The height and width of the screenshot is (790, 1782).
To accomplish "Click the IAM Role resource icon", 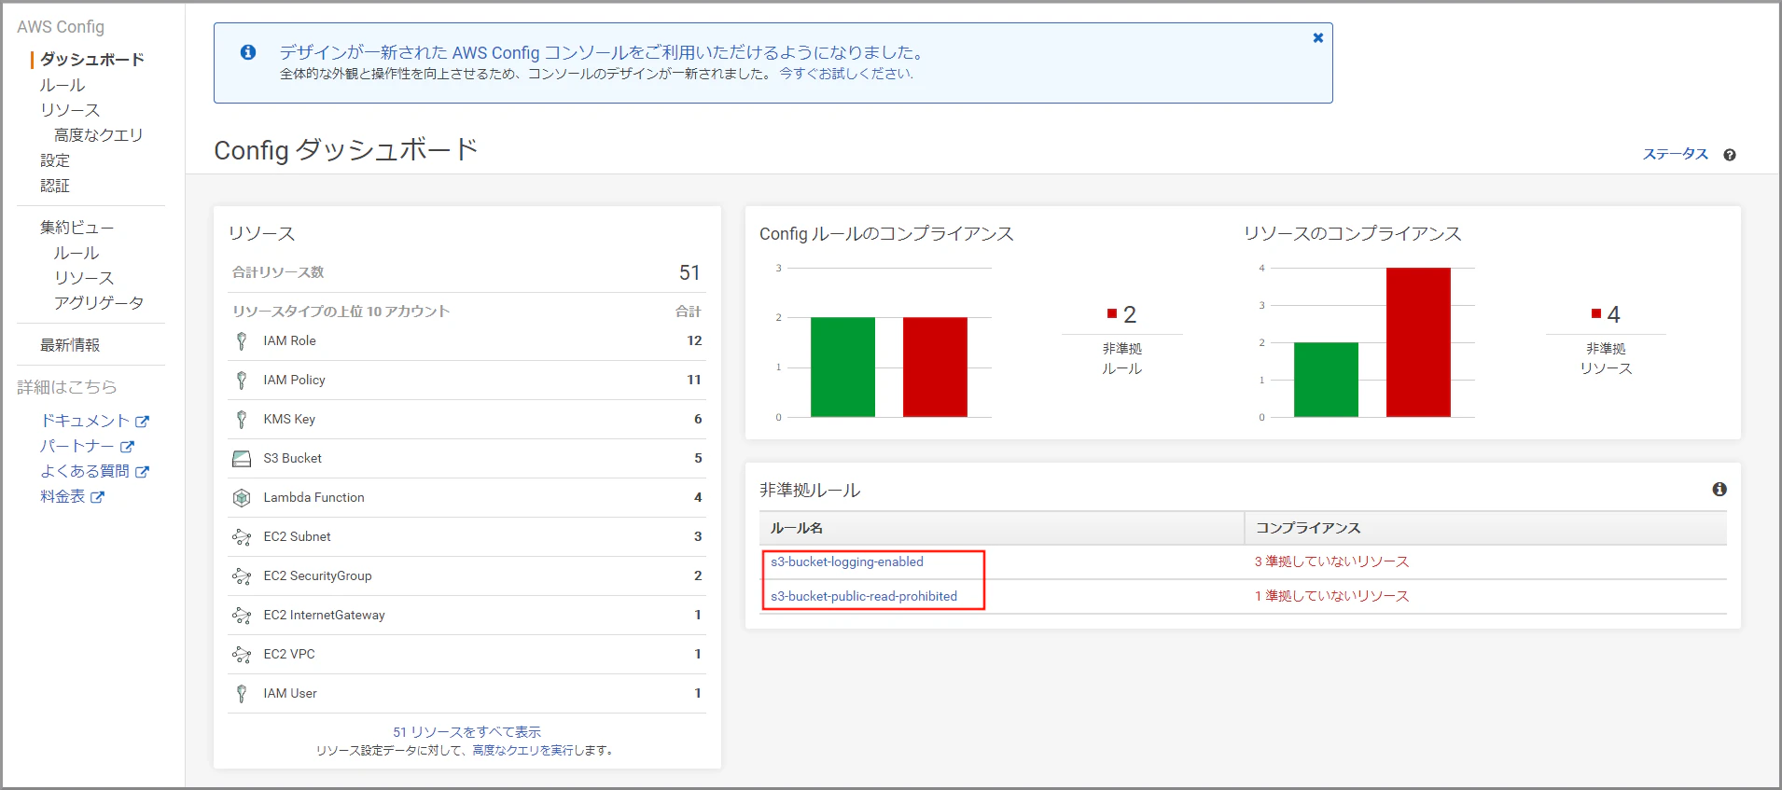I will coord(242,341).
